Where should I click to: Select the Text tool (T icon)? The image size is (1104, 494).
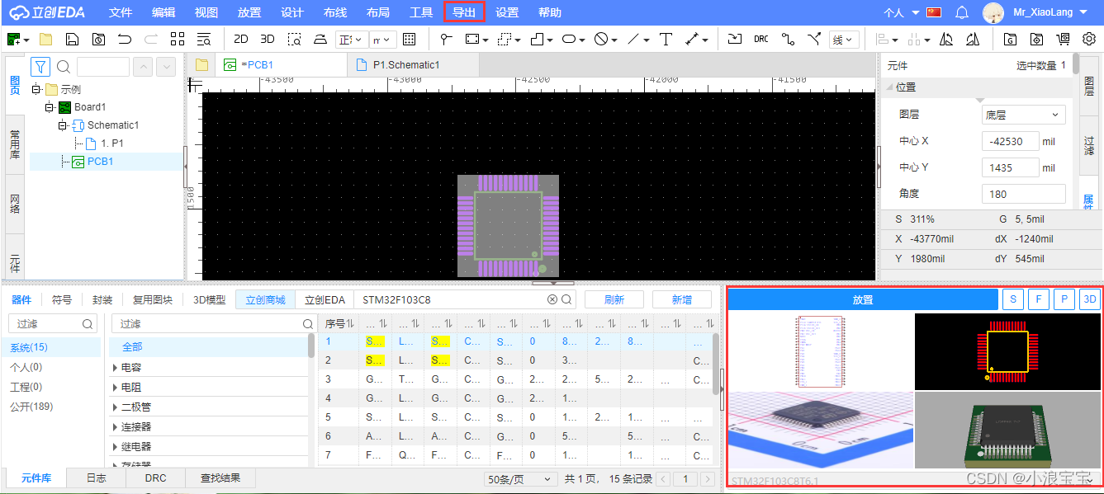point(666,40)
